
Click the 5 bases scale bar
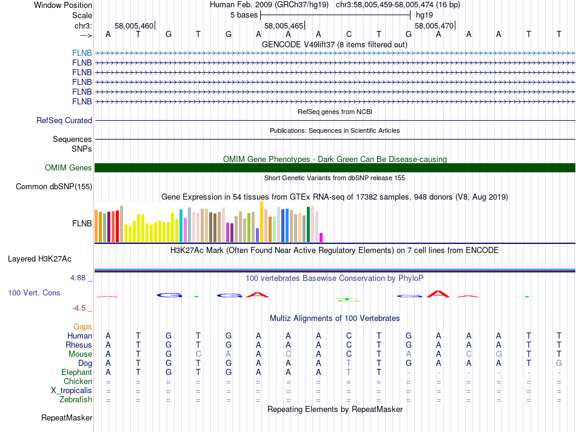[335, 15]
